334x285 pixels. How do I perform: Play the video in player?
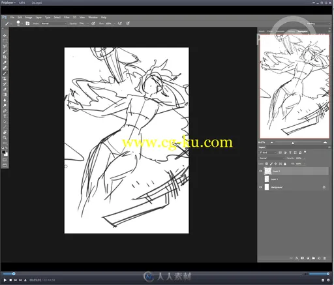[5, 280]
